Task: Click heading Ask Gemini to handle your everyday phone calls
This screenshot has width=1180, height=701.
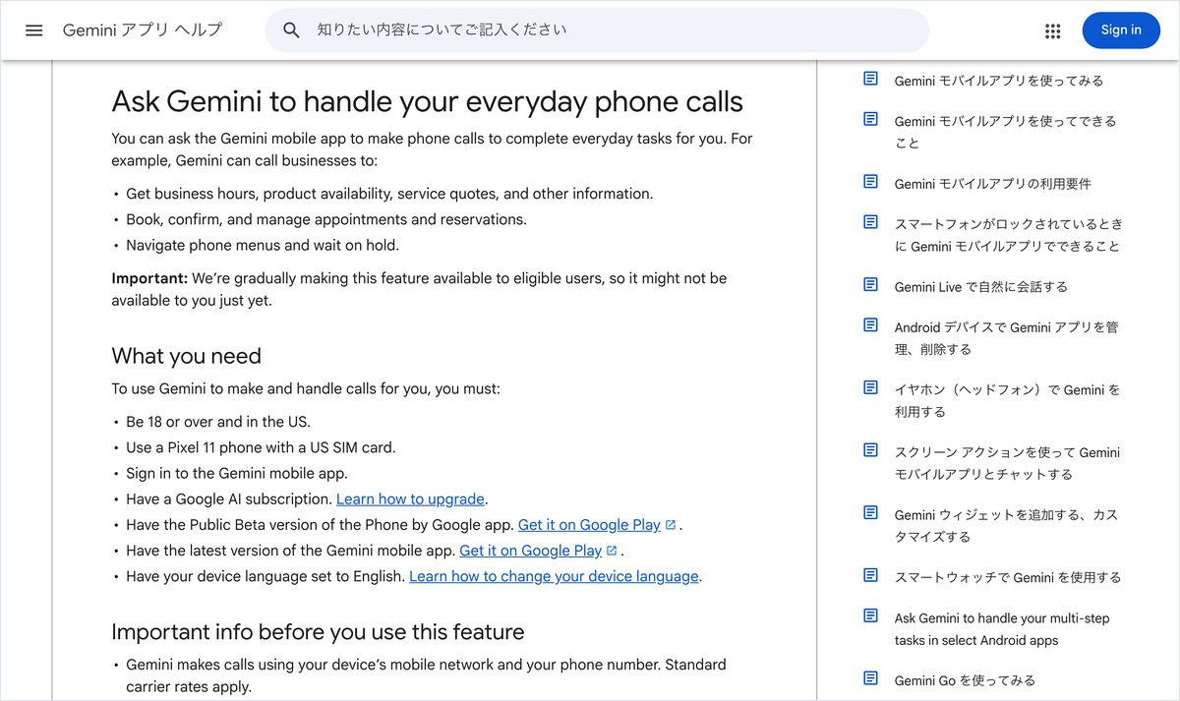Action: (427, 102)
